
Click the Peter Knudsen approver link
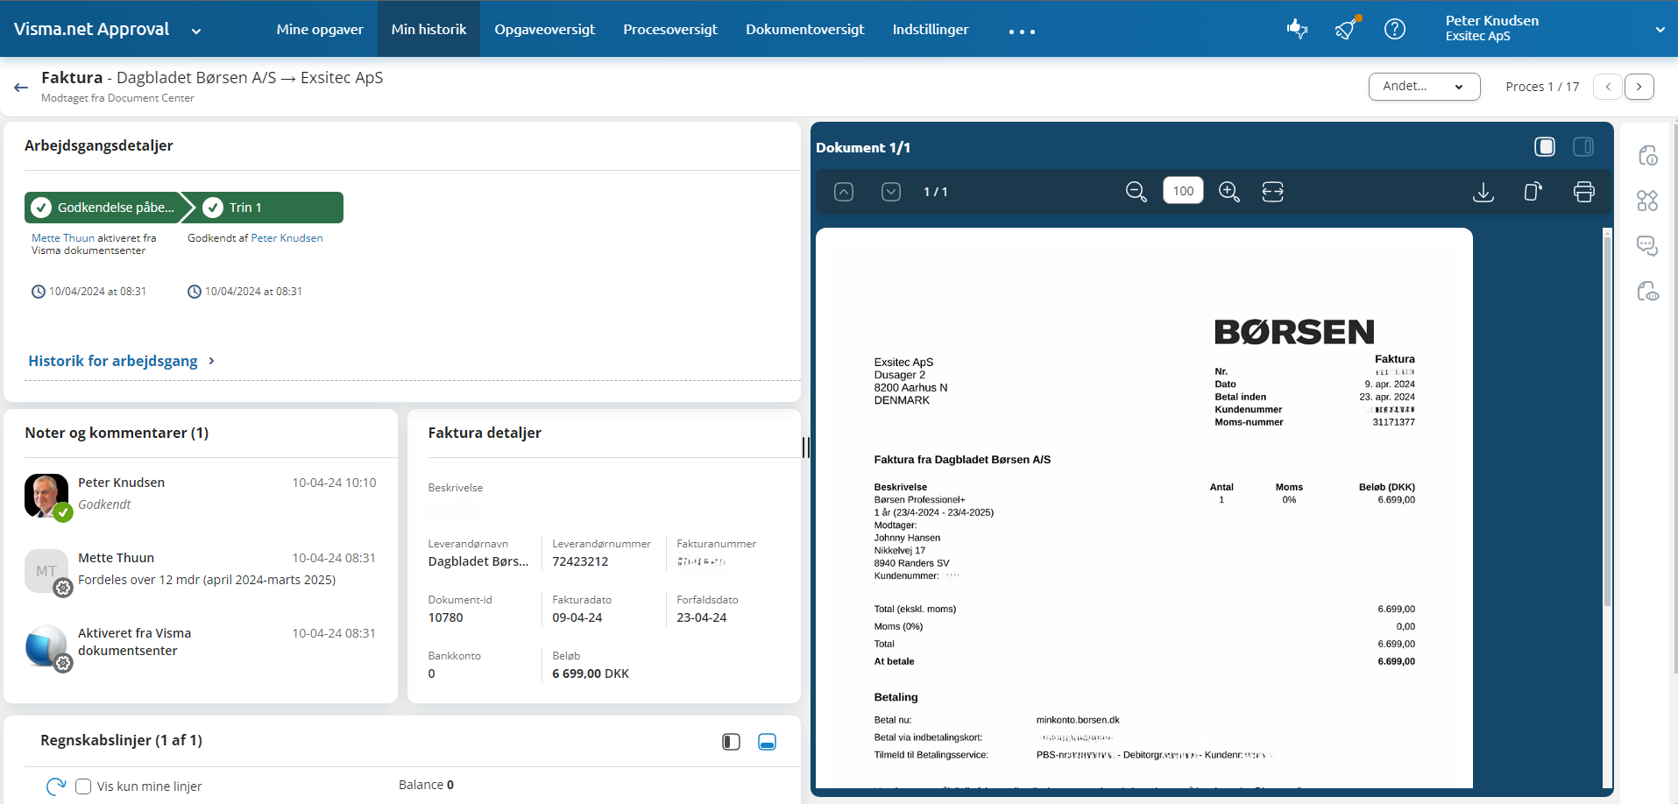[x=287, y=238]
